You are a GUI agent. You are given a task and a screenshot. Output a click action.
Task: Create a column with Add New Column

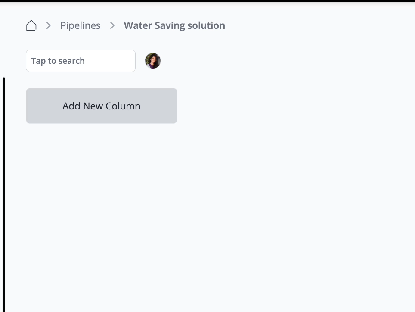point(101,106)
